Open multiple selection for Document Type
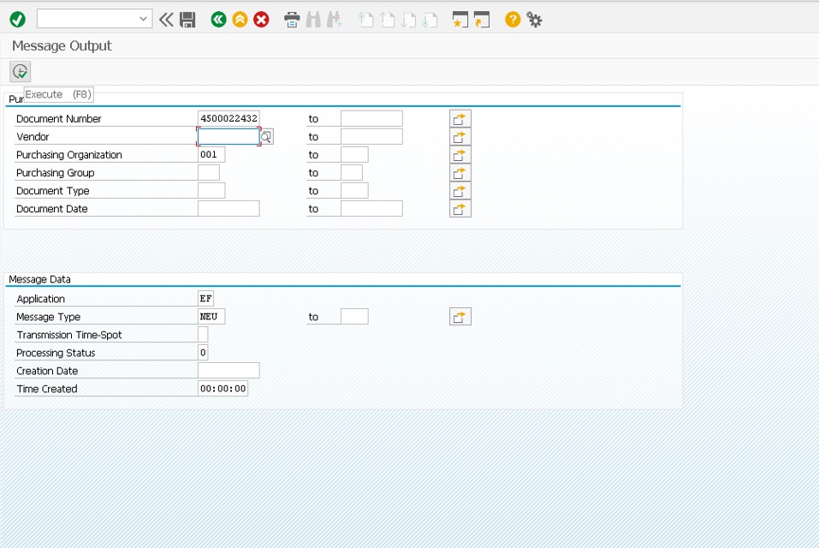The height and width of the screenshot is (548, 819). [x=460, y=191]
